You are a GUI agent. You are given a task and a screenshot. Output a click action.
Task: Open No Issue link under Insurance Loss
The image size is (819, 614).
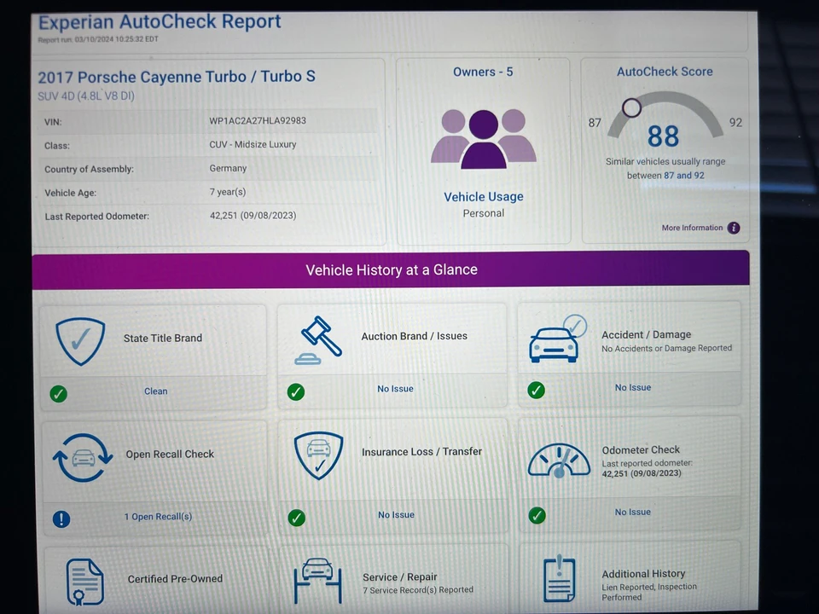click(397, 515)
